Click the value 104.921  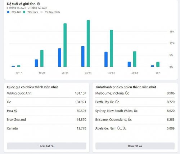pos(81,102)
